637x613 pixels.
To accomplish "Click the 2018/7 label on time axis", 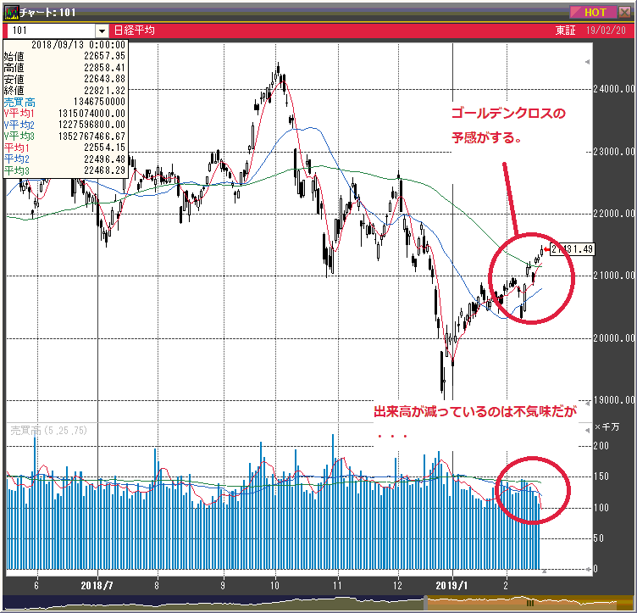I will 97,586.
